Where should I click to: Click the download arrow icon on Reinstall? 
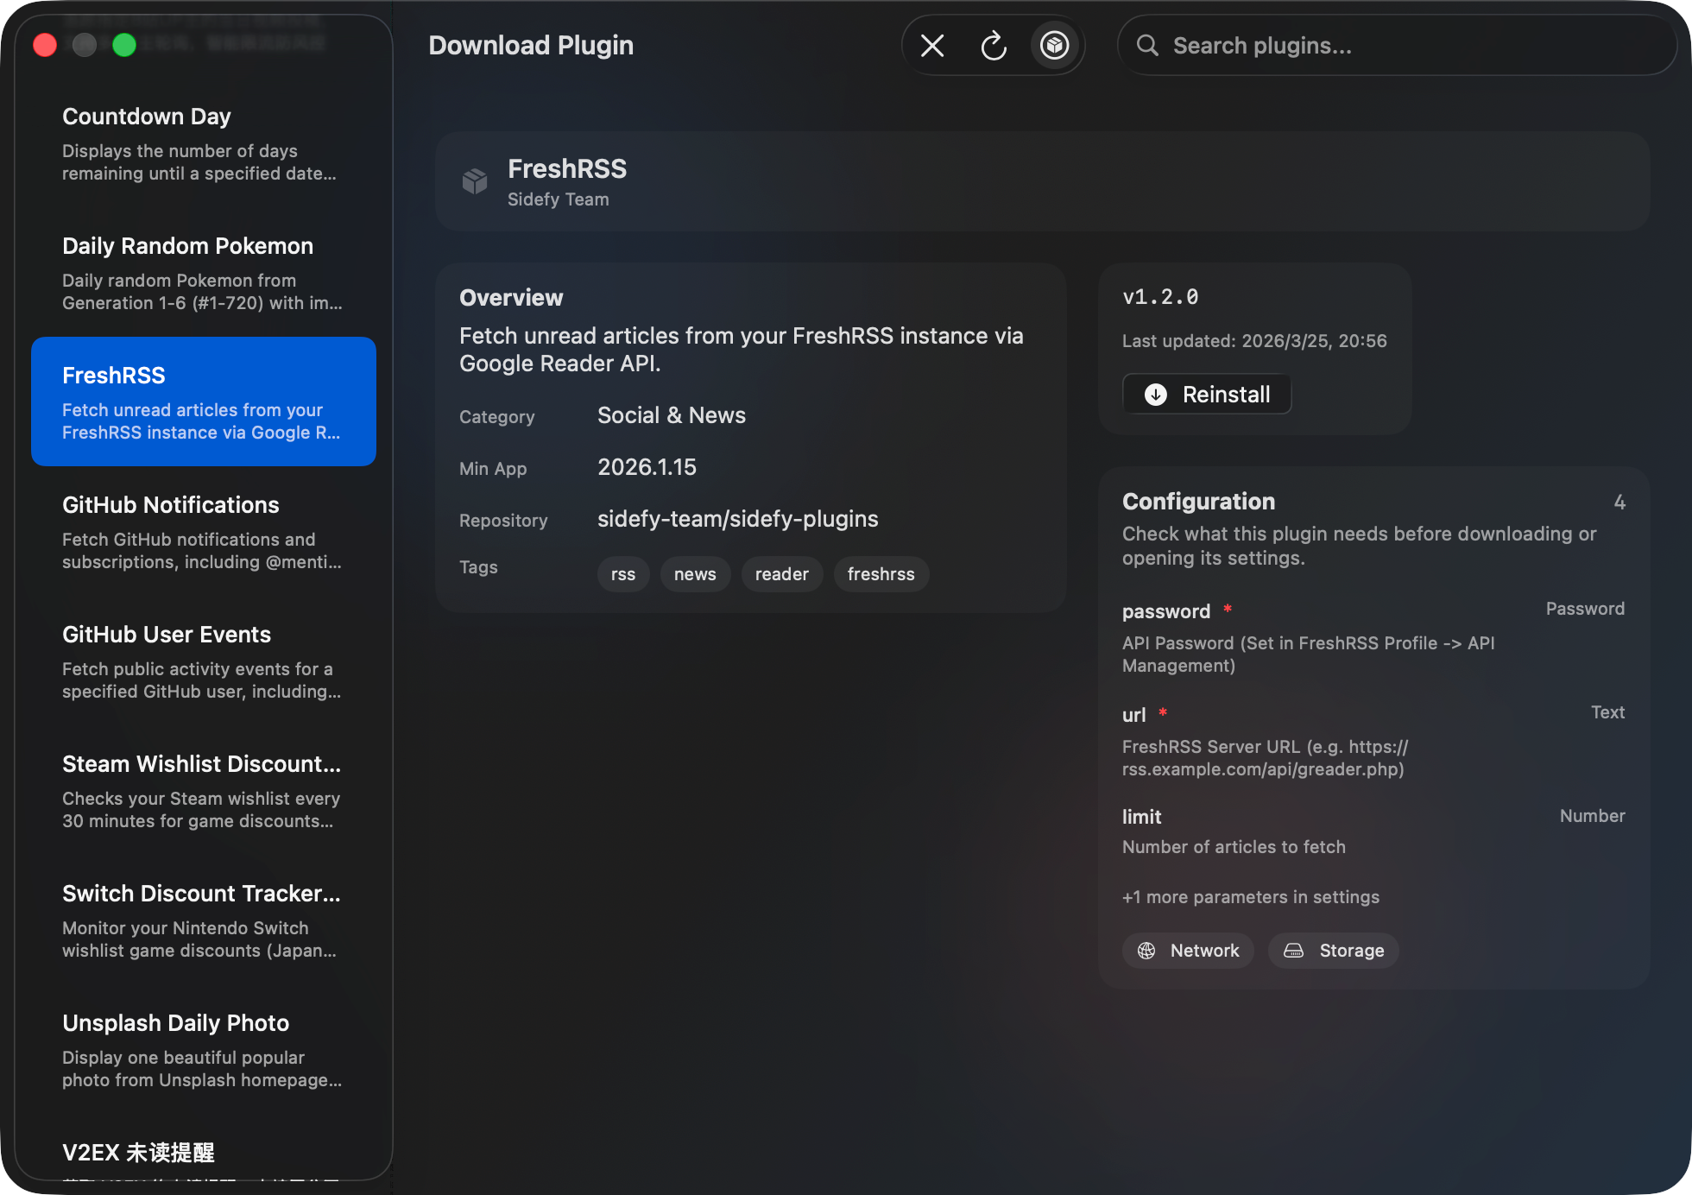point(1155,395)
